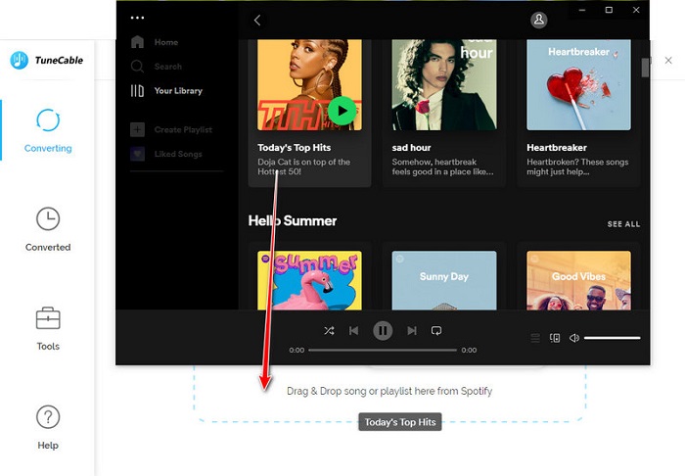This screenshot has width=685, height=476.
Task: Open the Converted tab in TuneCable
Action: coord(48,229)
